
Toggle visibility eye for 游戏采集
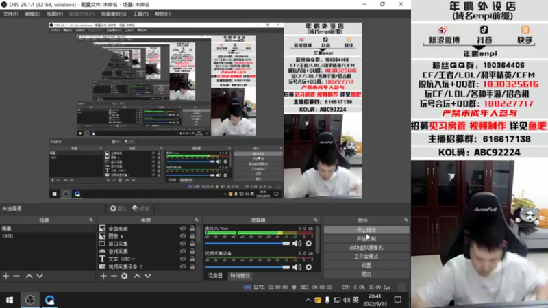pos(183,251)
